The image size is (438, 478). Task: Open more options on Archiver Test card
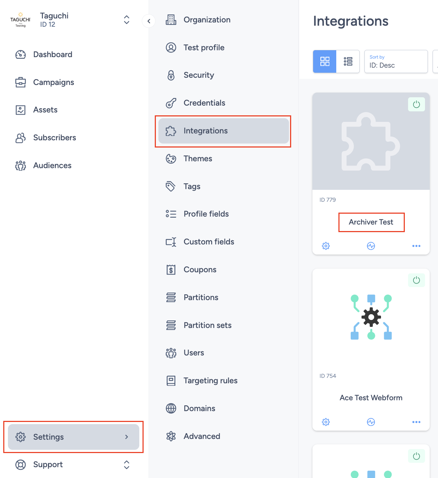point(416,246)
